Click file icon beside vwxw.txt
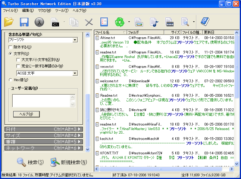The width and height of the screenshot is (241, 179). pyautogui.click(x=97, y=67)
